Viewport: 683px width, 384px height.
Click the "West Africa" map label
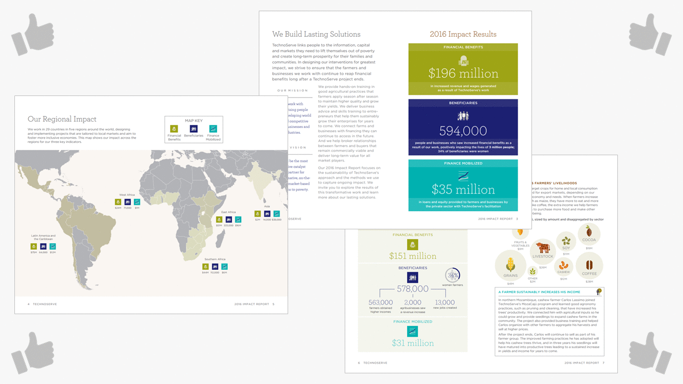pyautogui.click(x=127, y=195)
